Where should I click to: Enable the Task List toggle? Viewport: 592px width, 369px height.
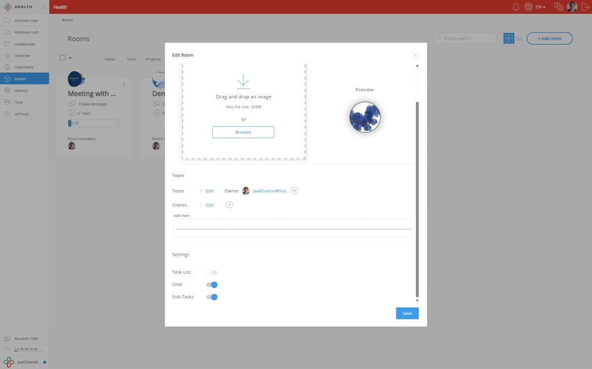click(x=212, y=272)
